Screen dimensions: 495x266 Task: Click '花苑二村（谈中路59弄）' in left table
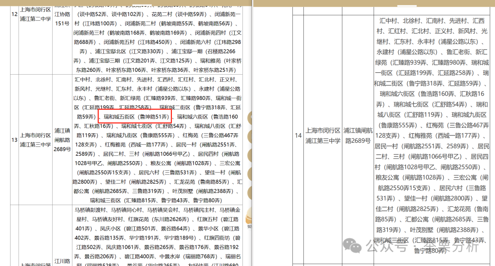click(179, 14)
